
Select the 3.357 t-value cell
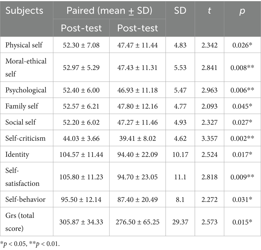tap(210, 138)
